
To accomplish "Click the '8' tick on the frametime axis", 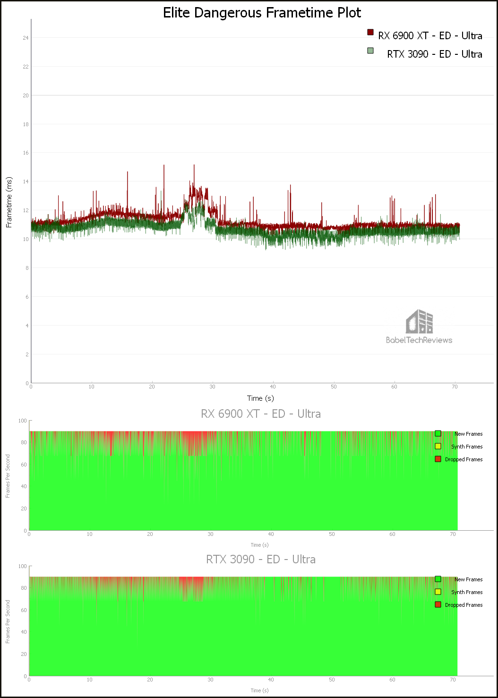I will [x=27, y=268].
